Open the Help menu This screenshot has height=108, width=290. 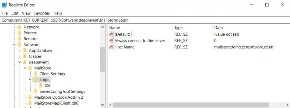pyautogui.click(x=57, y=13)
